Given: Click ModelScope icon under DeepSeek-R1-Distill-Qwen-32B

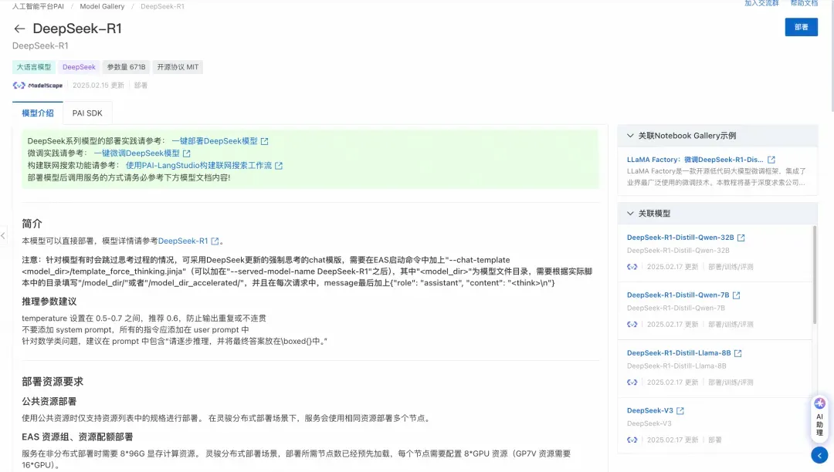Looking at the screenshot, I should click(632, 267).
